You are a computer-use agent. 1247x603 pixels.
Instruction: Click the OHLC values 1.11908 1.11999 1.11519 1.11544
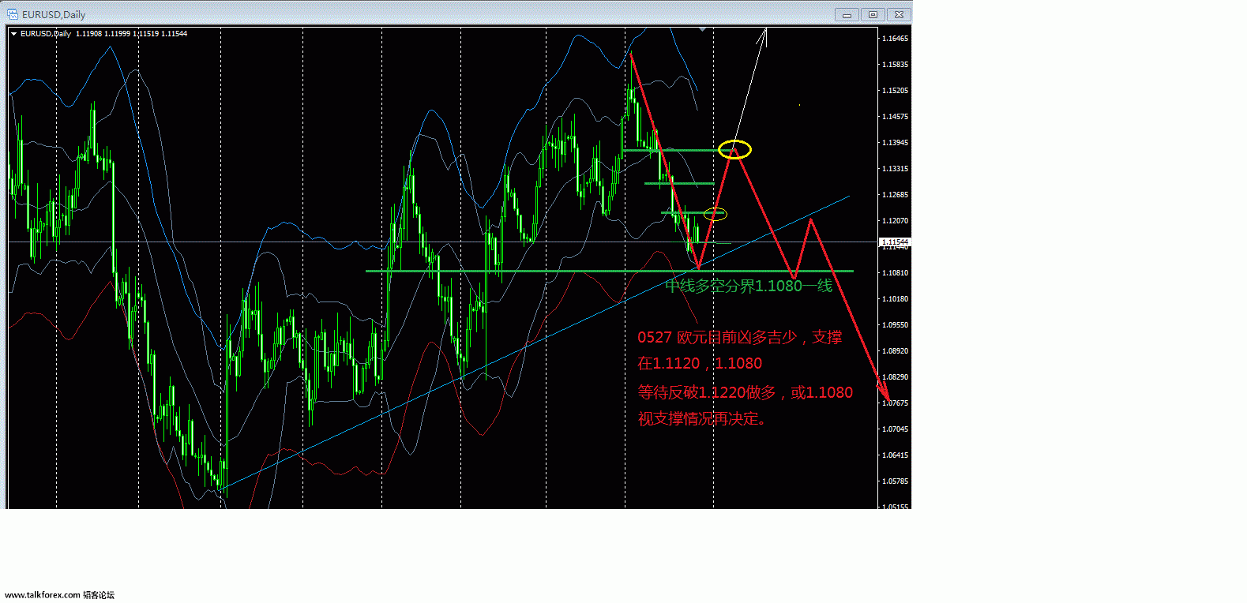pos(131,34)
